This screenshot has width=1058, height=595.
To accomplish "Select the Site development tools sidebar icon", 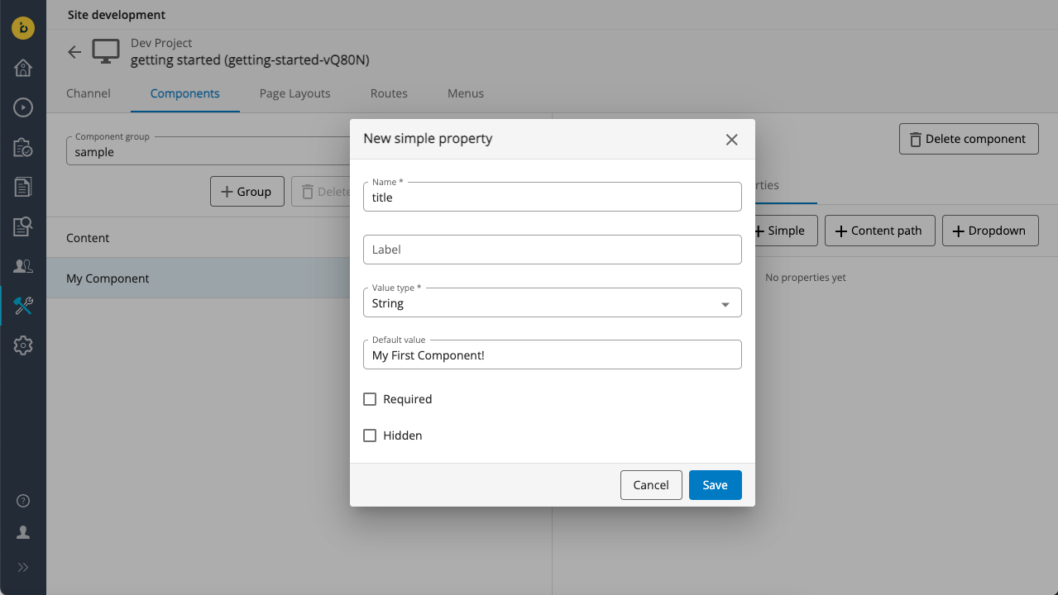I will pyautogui.click(x=23, y=306).
